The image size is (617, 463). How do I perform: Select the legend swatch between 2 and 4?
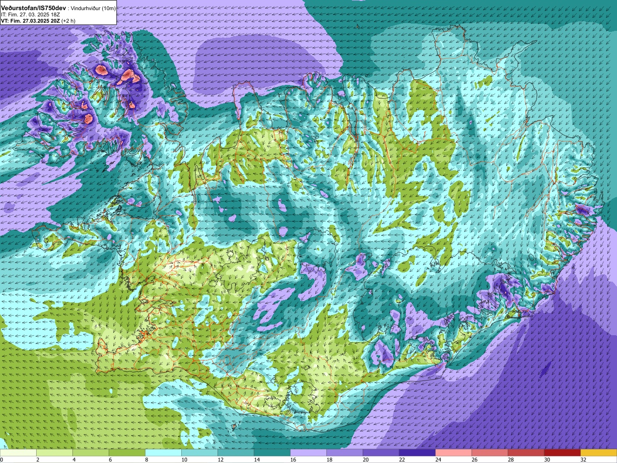[x=54, y=453]
